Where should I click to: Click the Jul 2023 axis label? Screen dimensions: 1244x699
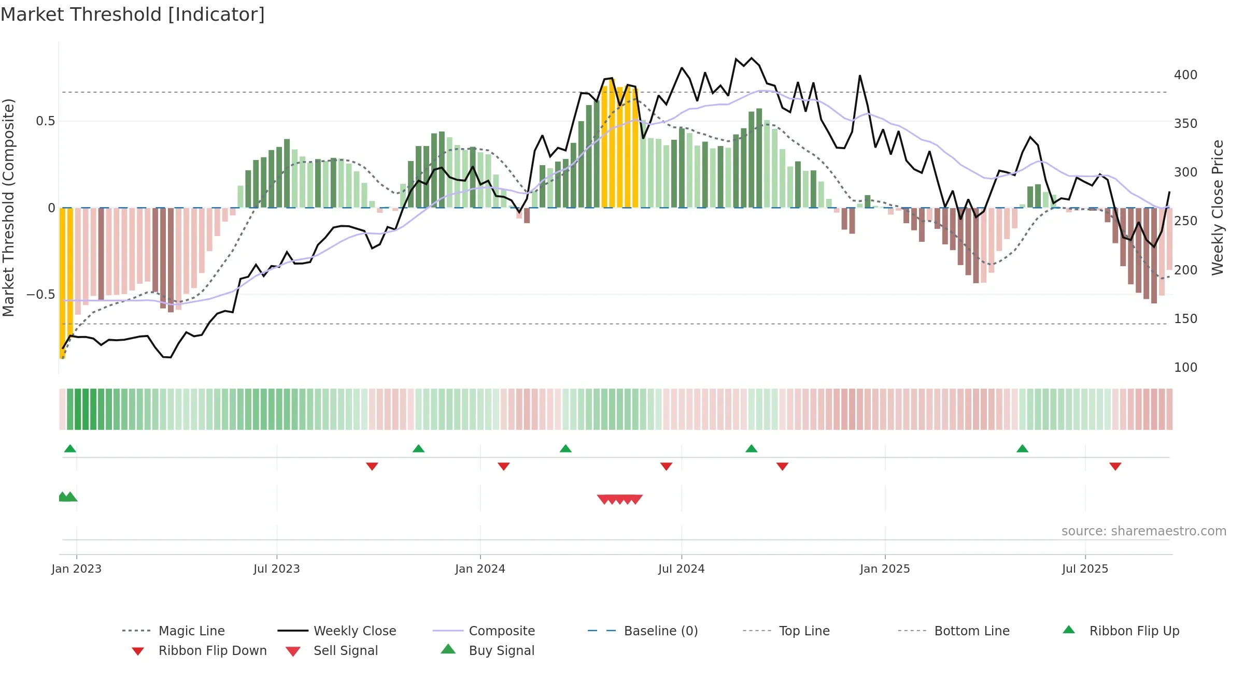pyautogui.click(x=277, y=569)
